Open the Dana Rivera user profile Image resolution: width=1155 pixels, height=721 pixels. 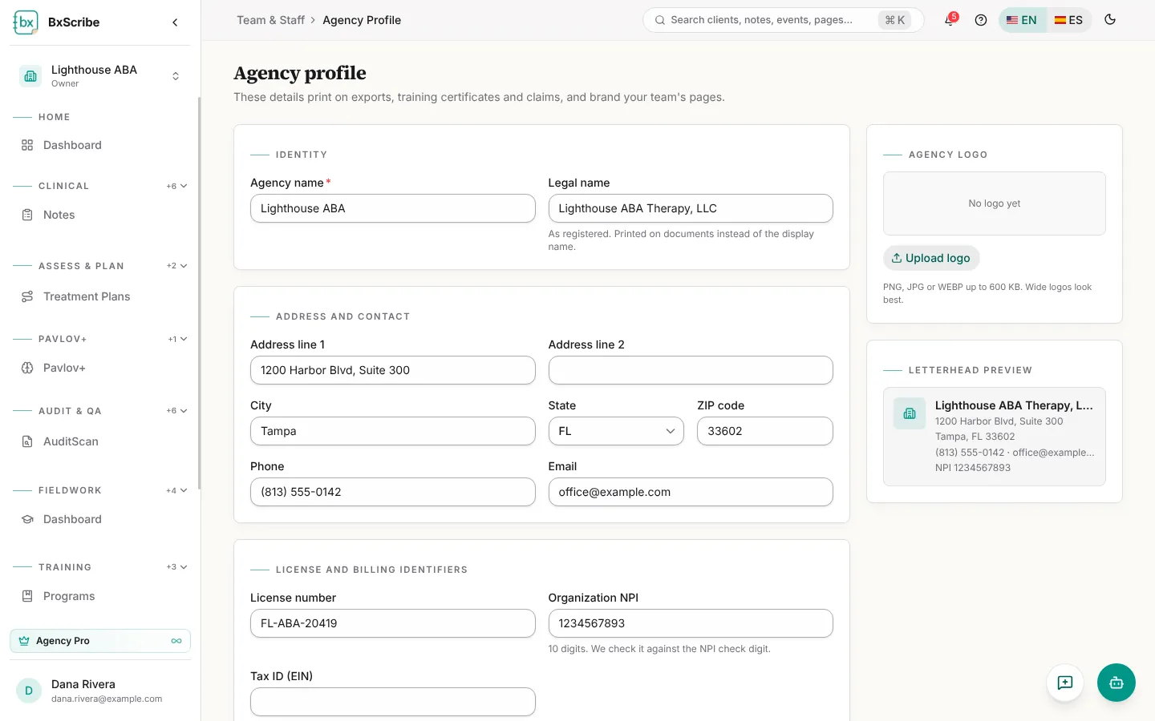pyautogui.click(x=100, y=691)
